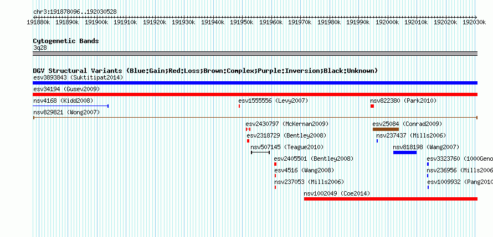
Task: Click the 191910k ruler tick label
Action: (x=125, y=22)
